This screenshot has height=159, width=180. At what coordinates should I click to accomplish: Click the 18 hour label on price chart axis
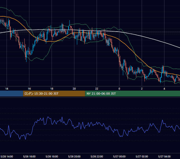(52, 89)
